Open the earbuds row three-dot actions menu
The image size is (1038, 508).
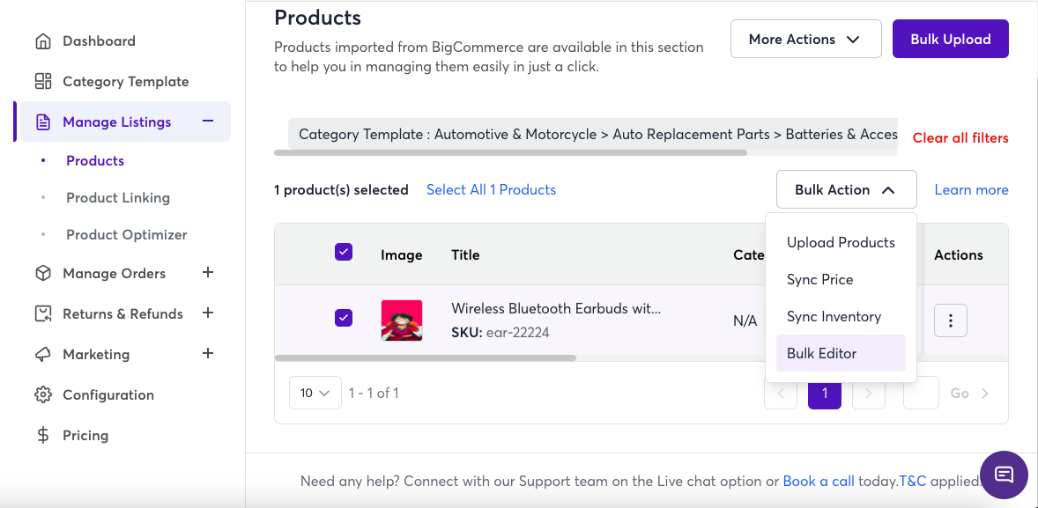click(x=950, y=321)
